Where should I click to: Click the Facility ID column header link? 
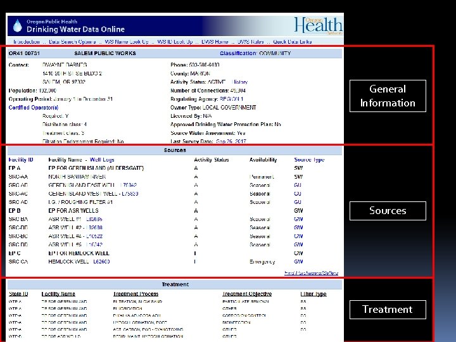click(21, 160)
